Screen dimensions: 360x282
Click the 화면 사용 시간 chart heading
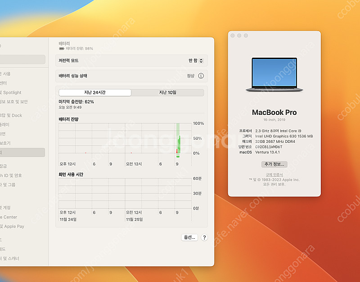(x=71, y=174)
